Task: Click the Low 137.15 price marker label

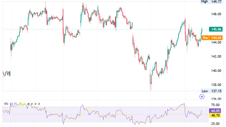Action: pos(211,91)
